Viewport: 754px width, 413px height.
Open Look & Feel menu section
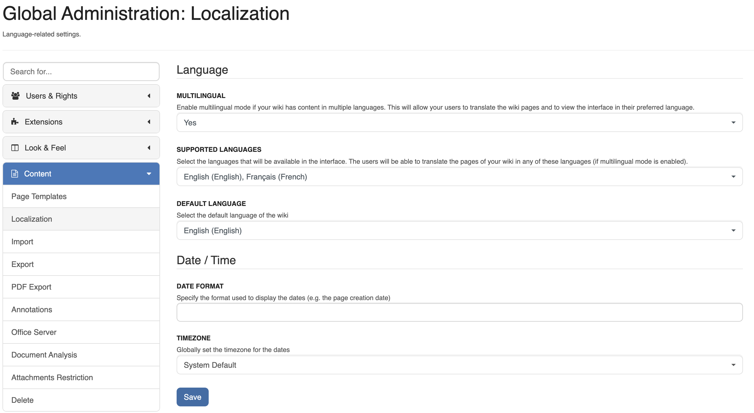(81, 148)
